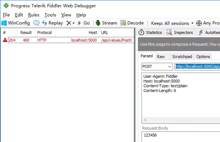Open the Edit menu

(x=19, y=15)
